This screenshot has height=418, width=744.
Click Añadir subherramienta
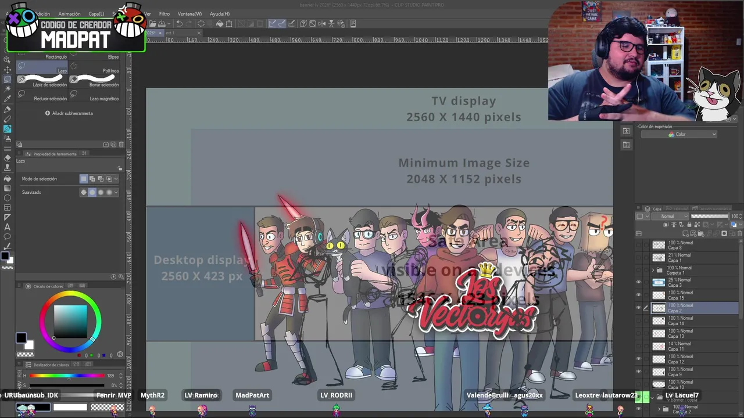pyautogui.click(x=69, y=113)
